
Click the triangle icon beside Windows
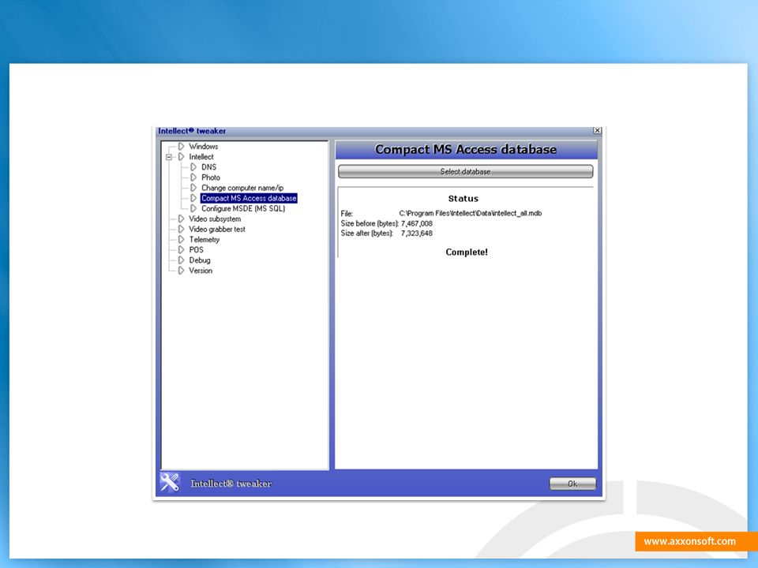182,147
